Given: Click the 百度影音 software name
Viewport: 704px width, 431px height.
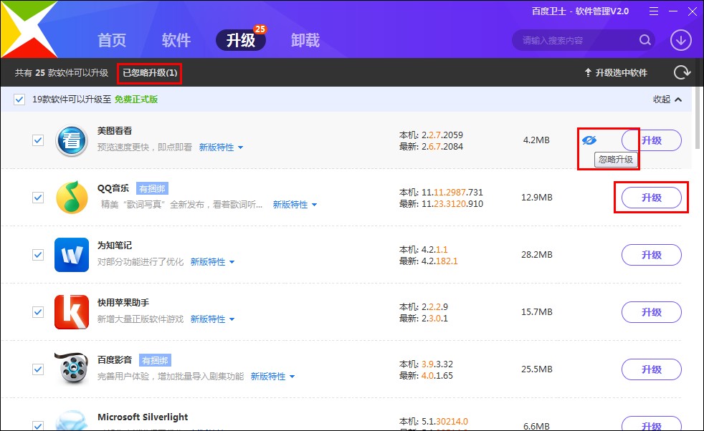Looking at the screenshot, I should coord(115,359).
